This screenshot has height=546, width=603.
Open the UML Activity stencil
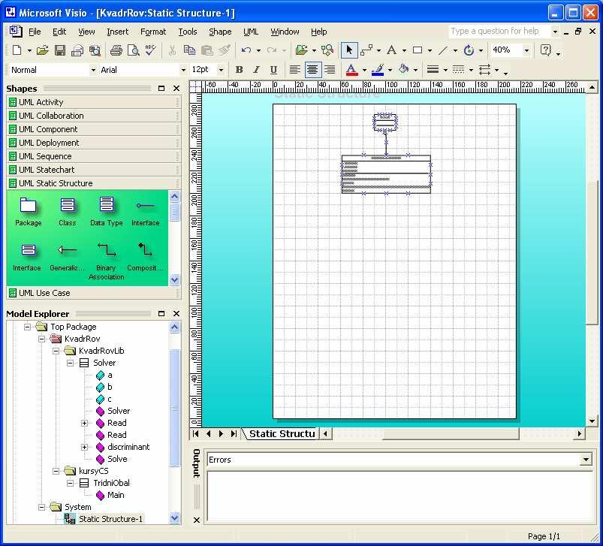[93, 102]
